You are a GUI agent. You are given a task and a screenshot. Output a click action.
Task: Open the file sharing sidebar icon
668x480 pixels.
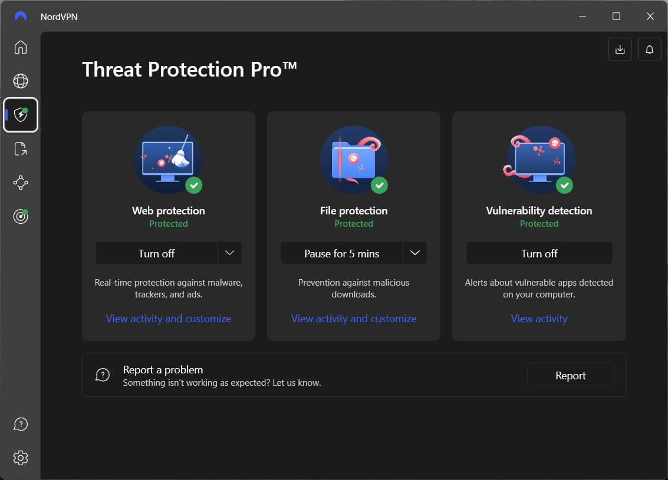[x=21, y=149]
